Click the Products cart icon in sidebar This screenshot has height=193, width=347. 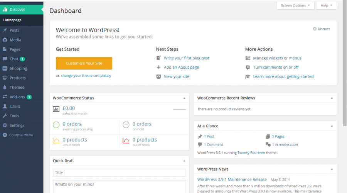(x=5, y=78)
